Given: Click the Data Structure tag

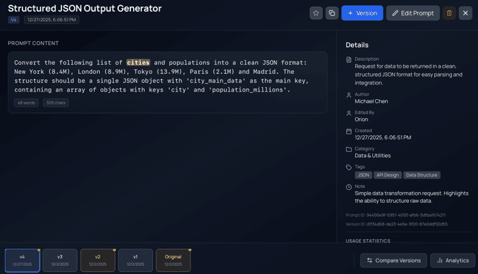Looking at the screenshot, I should [421, 175].
